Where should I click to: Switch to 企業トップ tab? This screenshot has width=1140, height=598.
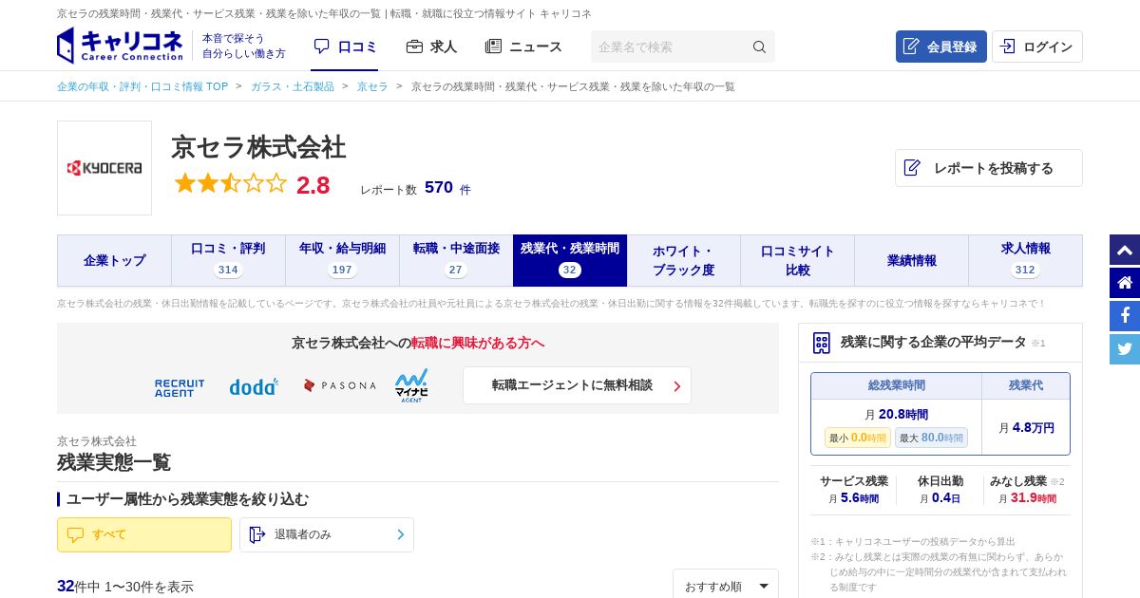(114, 260)
